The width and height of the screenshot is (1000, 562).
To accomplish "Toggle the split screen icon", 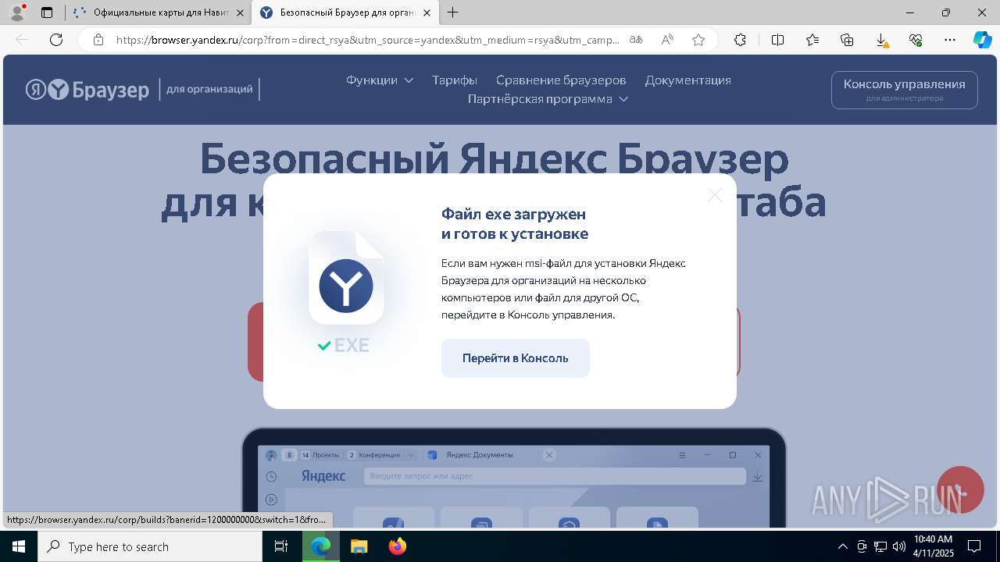I will (777, 40).
